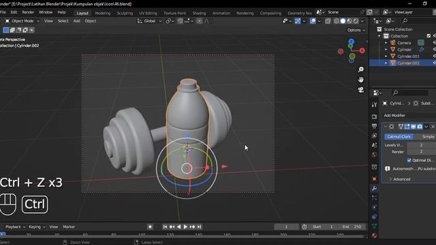Toggle modifier viewport display
Screen dimensions: 436x245
pyautogui.click(x=414, y=127)
